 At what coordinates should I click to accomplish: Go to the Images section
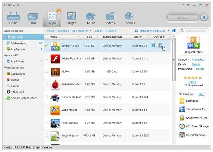pos(71,18)
